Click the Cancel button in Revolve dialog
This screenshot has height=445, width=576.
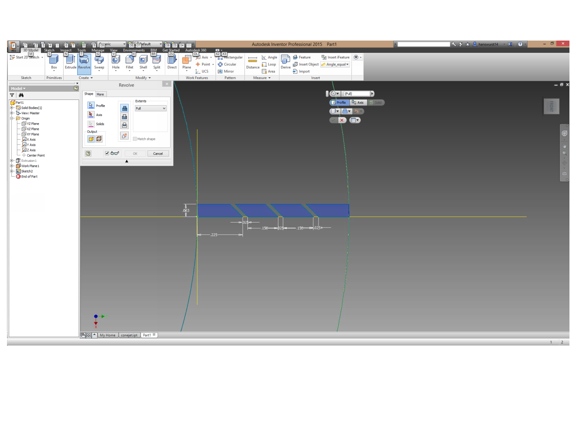158,153
